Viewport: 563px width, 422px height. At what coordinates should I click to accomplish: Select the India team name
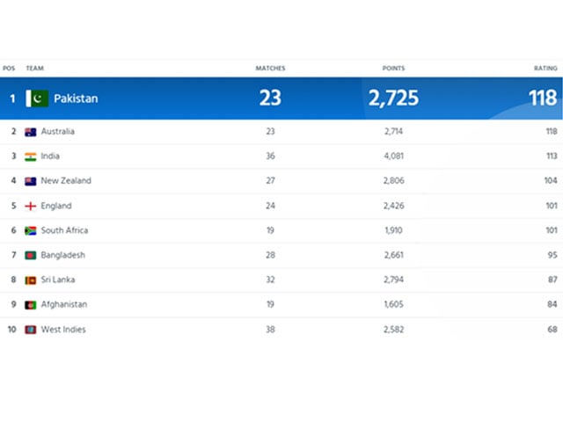tap(50, 156)
